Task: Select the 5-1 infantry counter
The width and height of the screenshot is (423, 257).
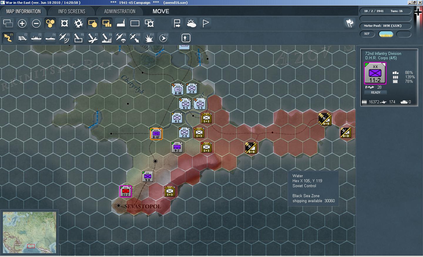Action: coord(200,104)
